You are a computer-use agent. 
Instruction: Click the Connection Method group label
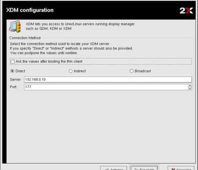click(x=25, y=38)
